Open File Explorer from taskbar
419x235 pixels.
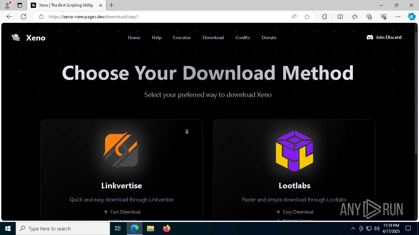pos(150,228)
